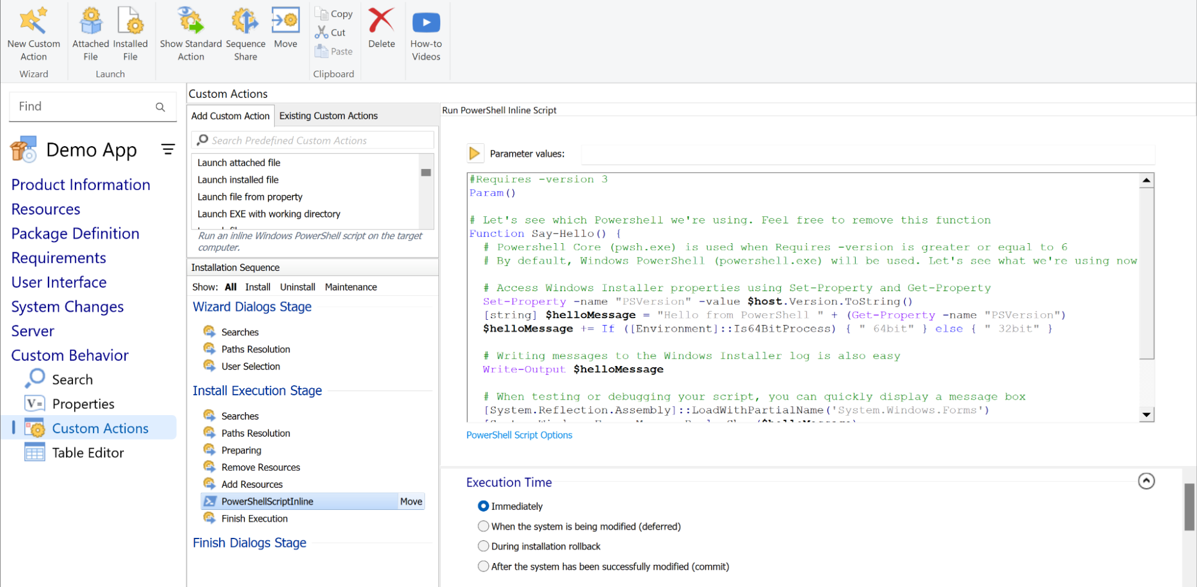Collapse Custom Behavior section
Image resolution: width=1197 pixels, height=587 pixels.
click(x=70, y=355)
